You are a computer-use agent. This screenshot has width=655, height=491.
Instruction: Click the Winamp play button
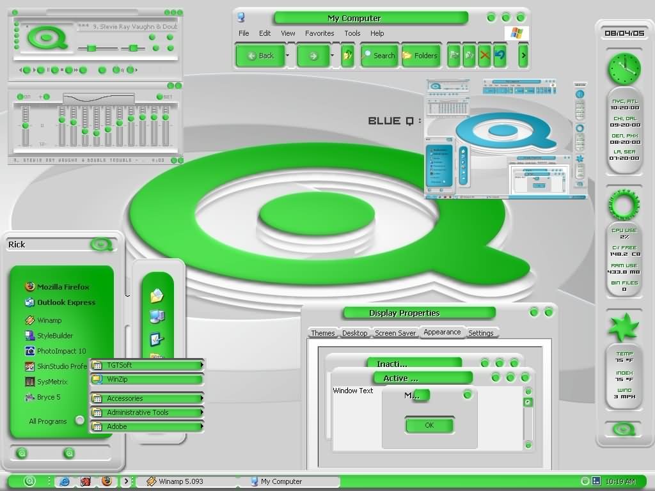point(40,70)
